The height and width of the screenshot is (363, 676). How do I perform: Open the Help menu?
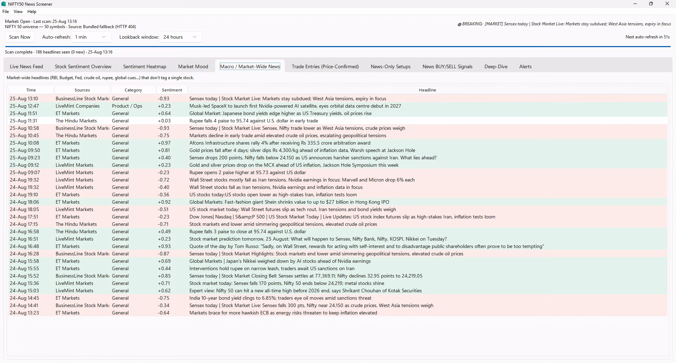(32, 12)
